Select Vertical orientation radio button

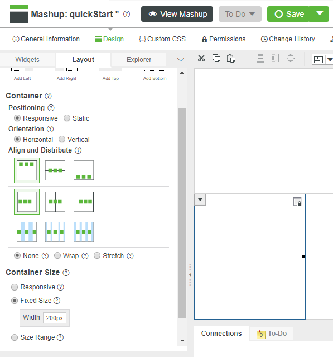tap(62, 139)
